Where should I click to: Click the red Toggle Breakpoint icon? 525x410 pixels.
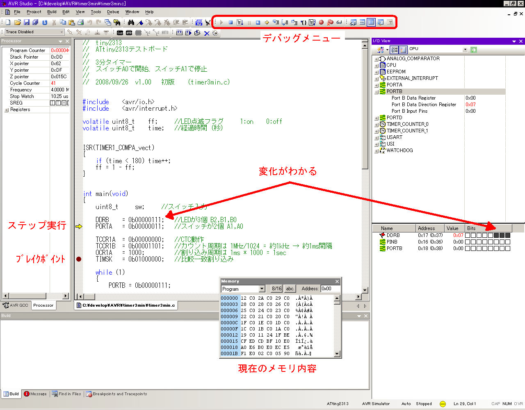pos(321,23)
